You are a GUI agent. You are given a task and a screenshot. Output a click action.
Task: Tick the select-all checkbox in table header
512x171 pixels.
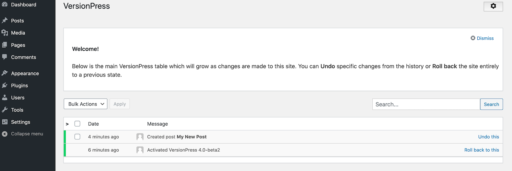[x=77, y=124]
